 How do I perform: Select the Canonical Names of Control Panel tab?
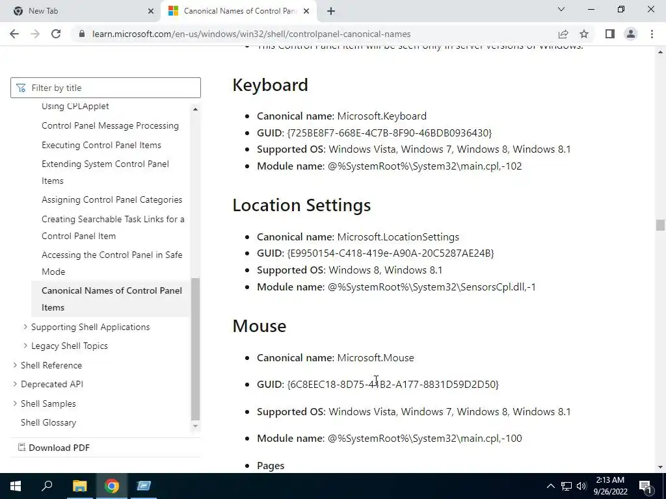tap(239, 11)
